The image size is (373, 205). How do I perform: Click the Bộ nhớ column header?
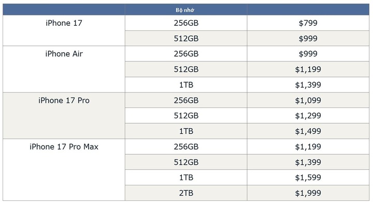(186, 10)
